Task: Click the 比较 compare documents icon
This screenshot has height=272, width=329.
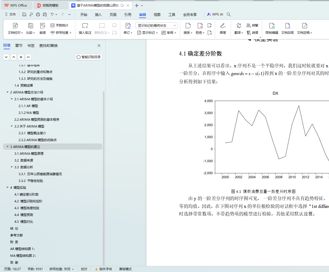Action: tap(30, 26)
